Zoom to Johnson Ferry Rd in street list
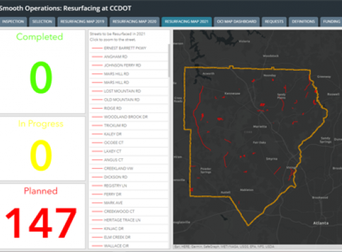Image resolution: width=342 pixels, height=252 pixels. pos(129,66)
